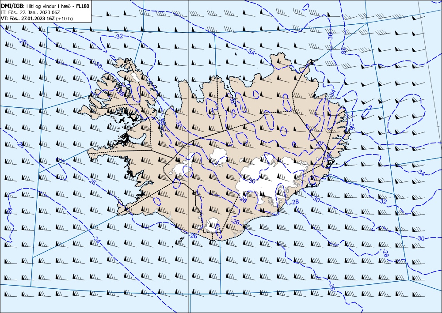Click the '-30' isotherm label on the large white glacier
The image size is (442, 313).
pyautogui.click(x=251, y=181)
